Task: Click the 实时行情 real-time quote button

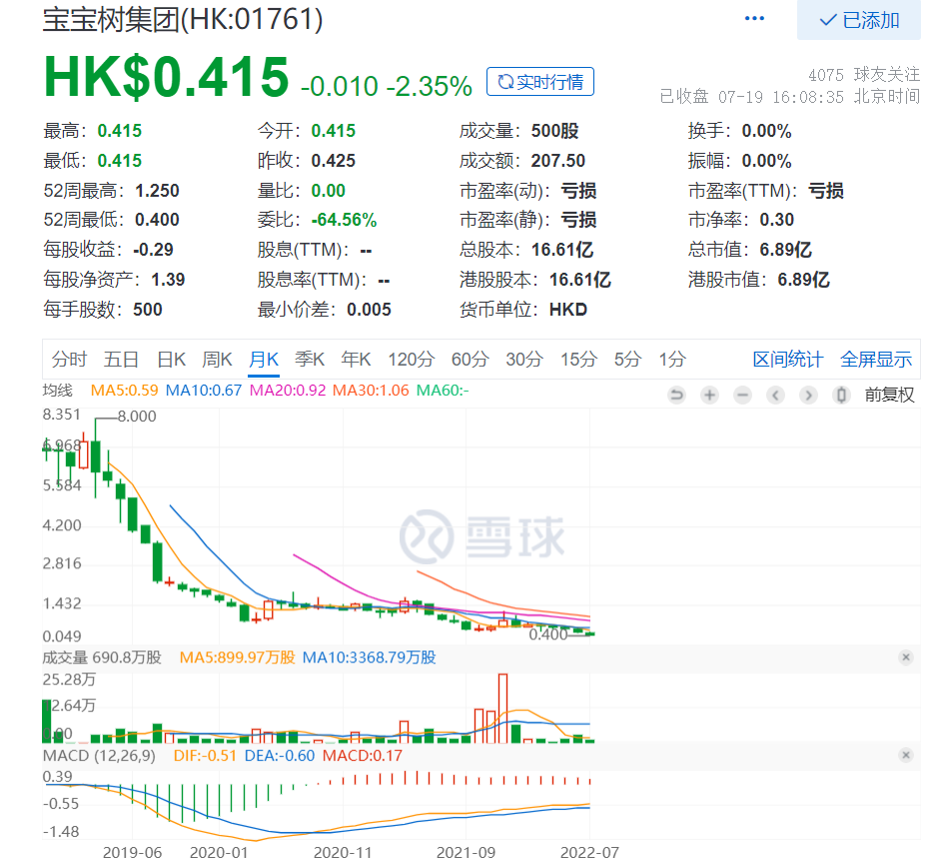Action: click(540, 82)
